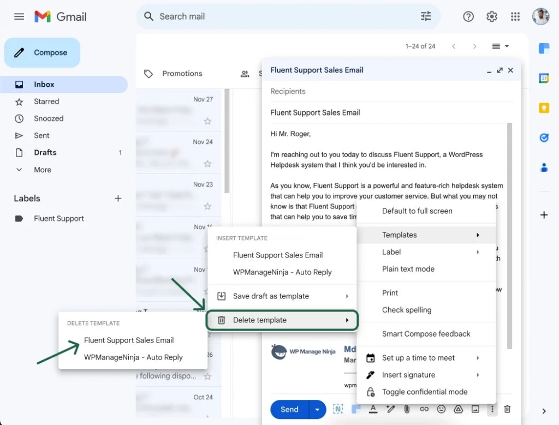Switch to the Promotions tab
The height and width of the screenshot is (425, 559).
[182, 73]
